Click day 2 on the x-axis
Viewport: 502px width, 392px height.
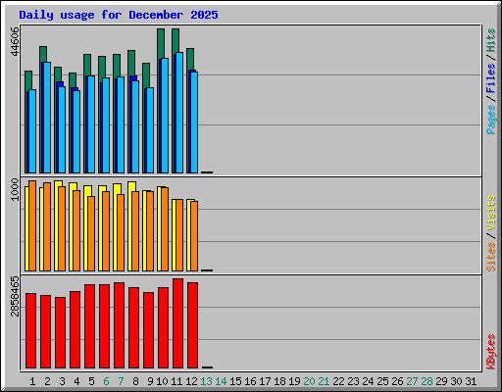(47, 381)
